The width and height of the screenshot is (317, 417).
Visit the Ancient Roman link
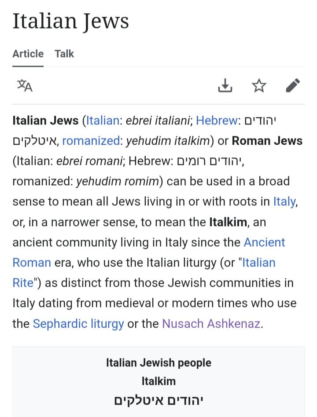(x=264, y=242)
